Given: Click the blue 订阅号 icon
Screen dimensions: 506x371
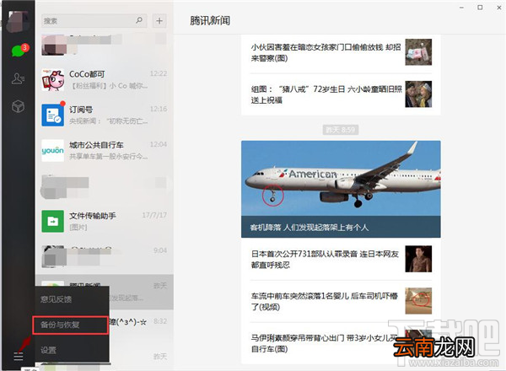Looking at the screenshot, I should [x=53, y=115].
